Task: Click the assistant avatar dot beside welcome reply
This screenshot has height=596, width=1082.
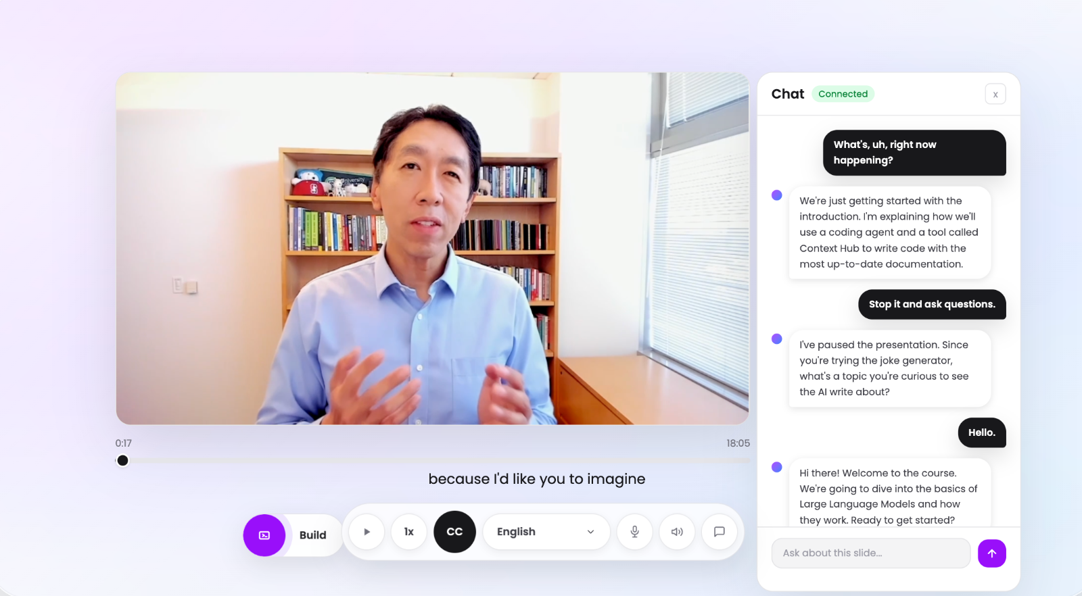Action: pos(777,467)
